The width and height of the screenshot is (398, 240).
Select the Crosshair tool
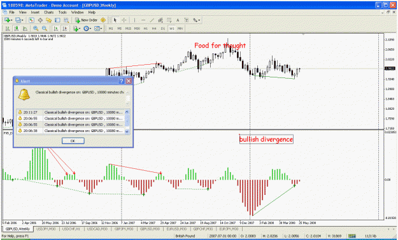click(124, 20)
